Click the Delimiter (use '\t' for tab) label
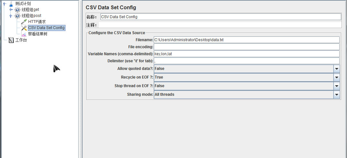The width and height of the screenshot is (347, 158). [130, 61]
